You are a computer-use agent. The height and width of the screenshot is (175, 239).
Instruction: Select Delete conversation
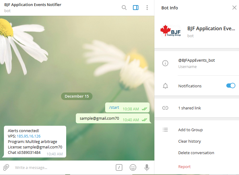tap(196, 153)
